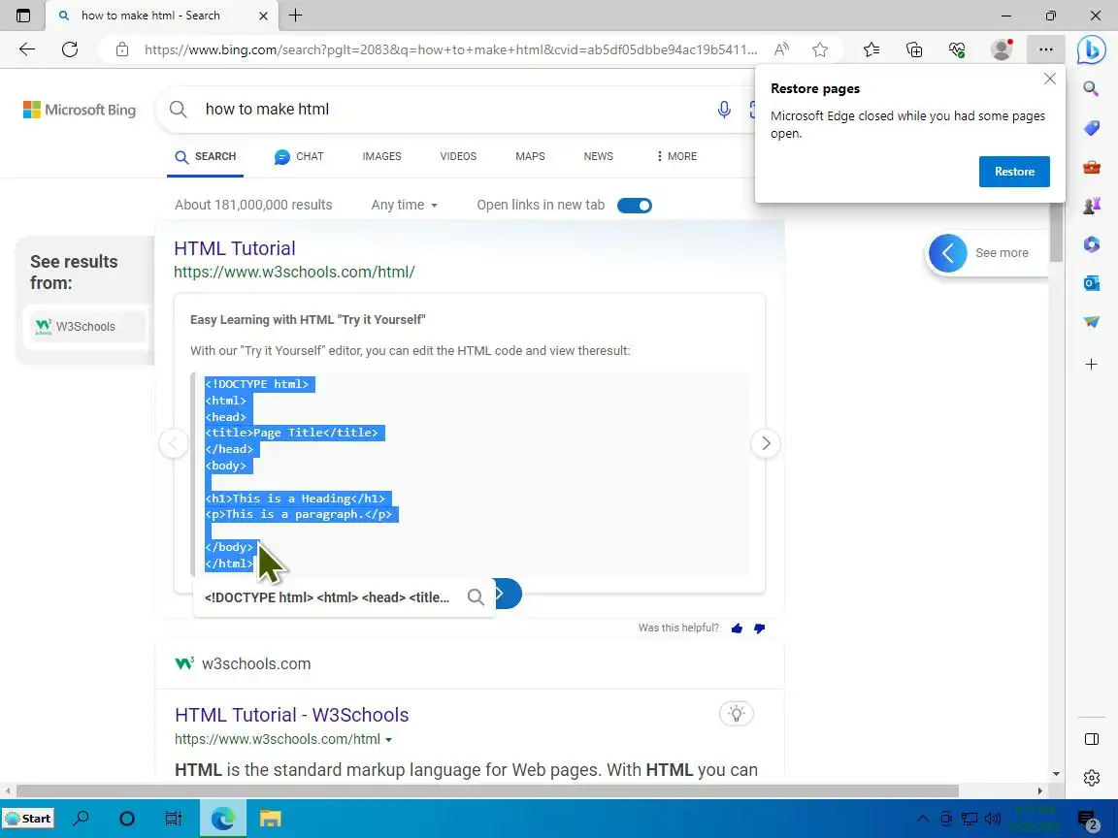Click the address bar URL

point(450,49)
